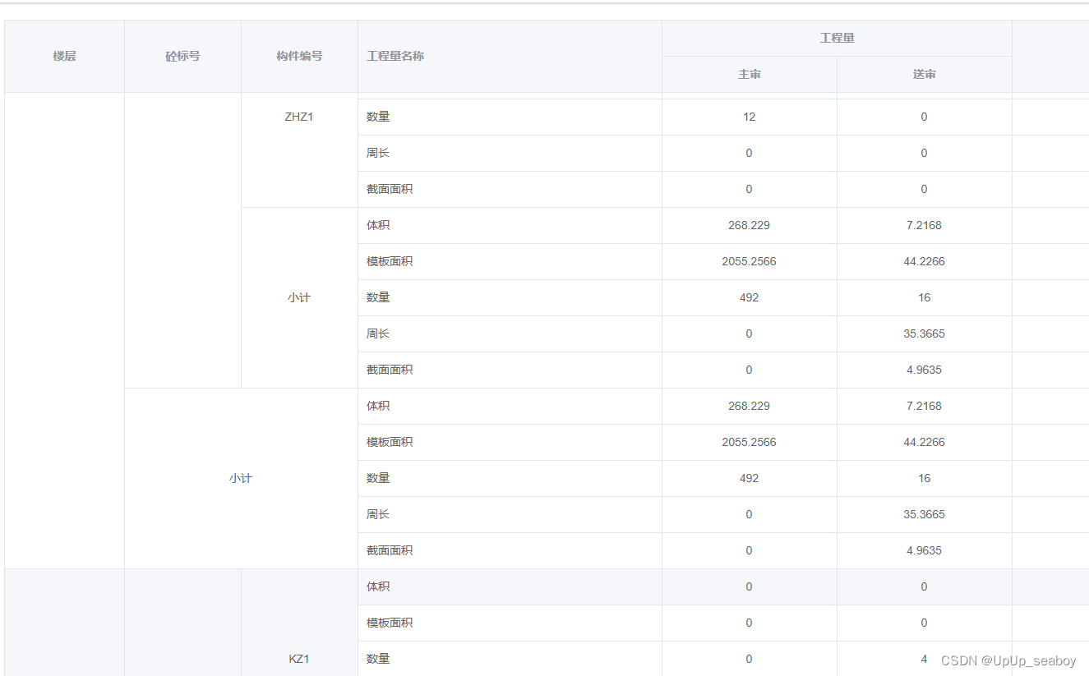Select the 送审 sub-column header
The width and height of the screenshot is (1089, 676).
924,74
